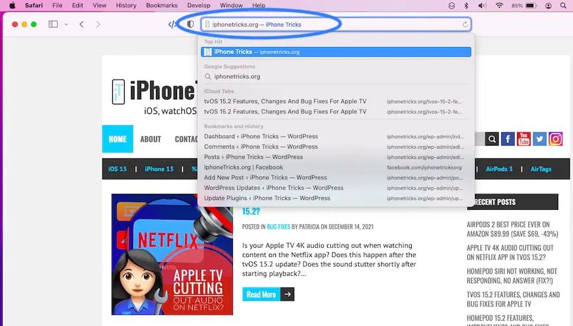The height and width of the screenshot is (326, 573).
Task: Open Update Plugins history item
Action: (336, 198)
